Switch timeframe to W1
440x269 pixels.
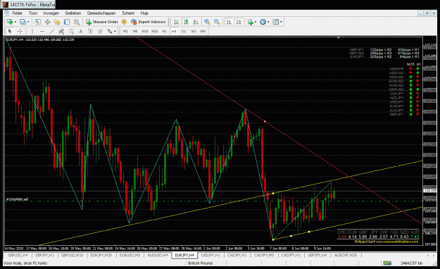(x=194, y=31)
